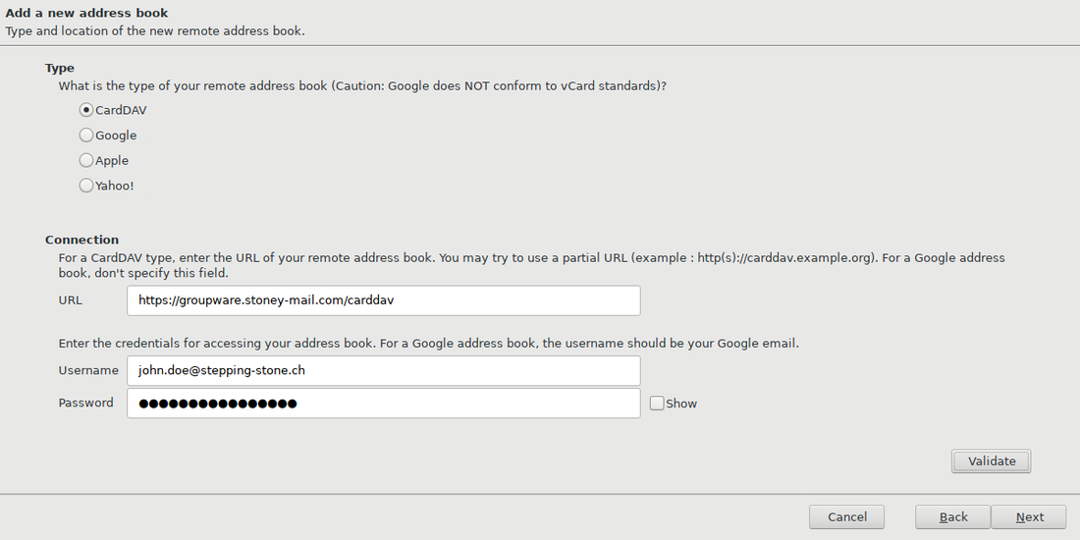Pick Apple as the address book type
The height and width of the screenshot is (540, 1080).
[86, 160]
